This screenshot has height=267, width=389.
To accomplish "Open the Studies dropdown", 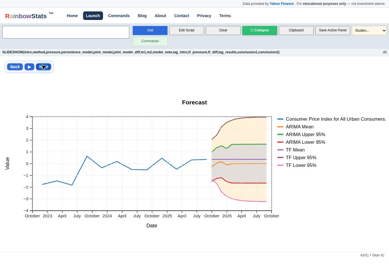I will coord(369,31).
